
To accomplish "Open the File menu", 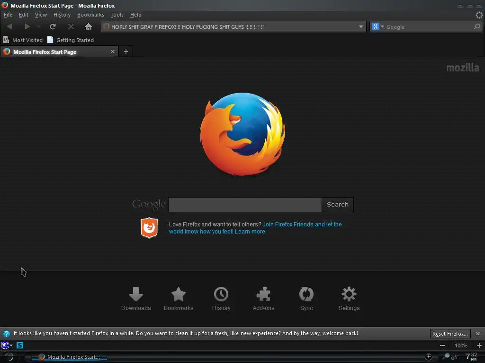I will click(8, 15).
